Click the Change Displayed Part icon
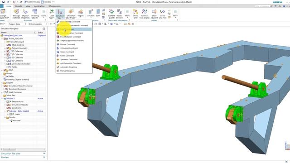 (x=3, y=14)
